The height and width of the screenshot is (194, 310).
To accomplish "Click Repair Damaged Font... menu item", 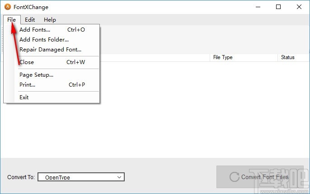I will pyautogui.click(x=50, y=50).
